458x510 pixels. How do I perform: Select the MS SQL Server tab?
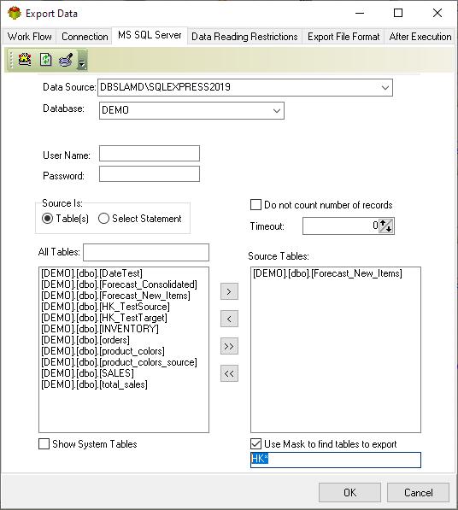pos(150,35)
